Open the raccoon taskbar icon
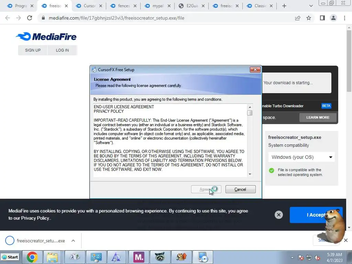 (x=160, y=257)
